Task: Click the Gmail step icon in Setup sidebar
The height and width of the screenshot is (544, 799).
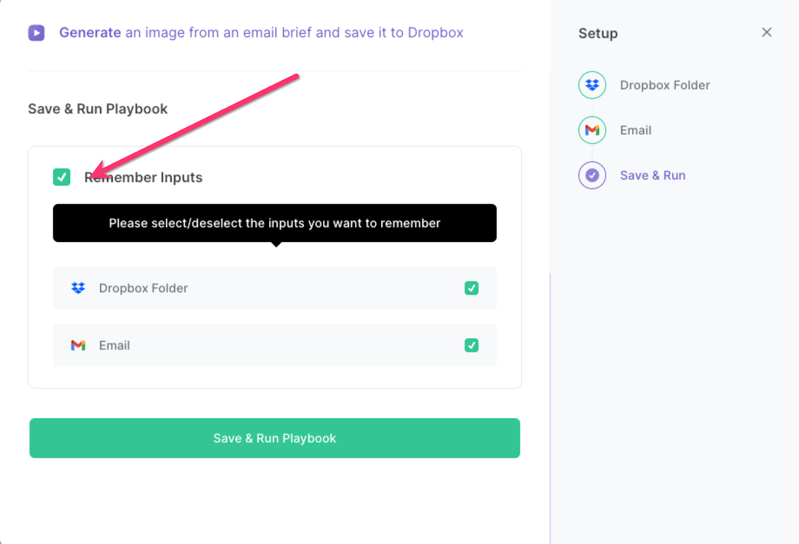Action: [x=591, y=130]
